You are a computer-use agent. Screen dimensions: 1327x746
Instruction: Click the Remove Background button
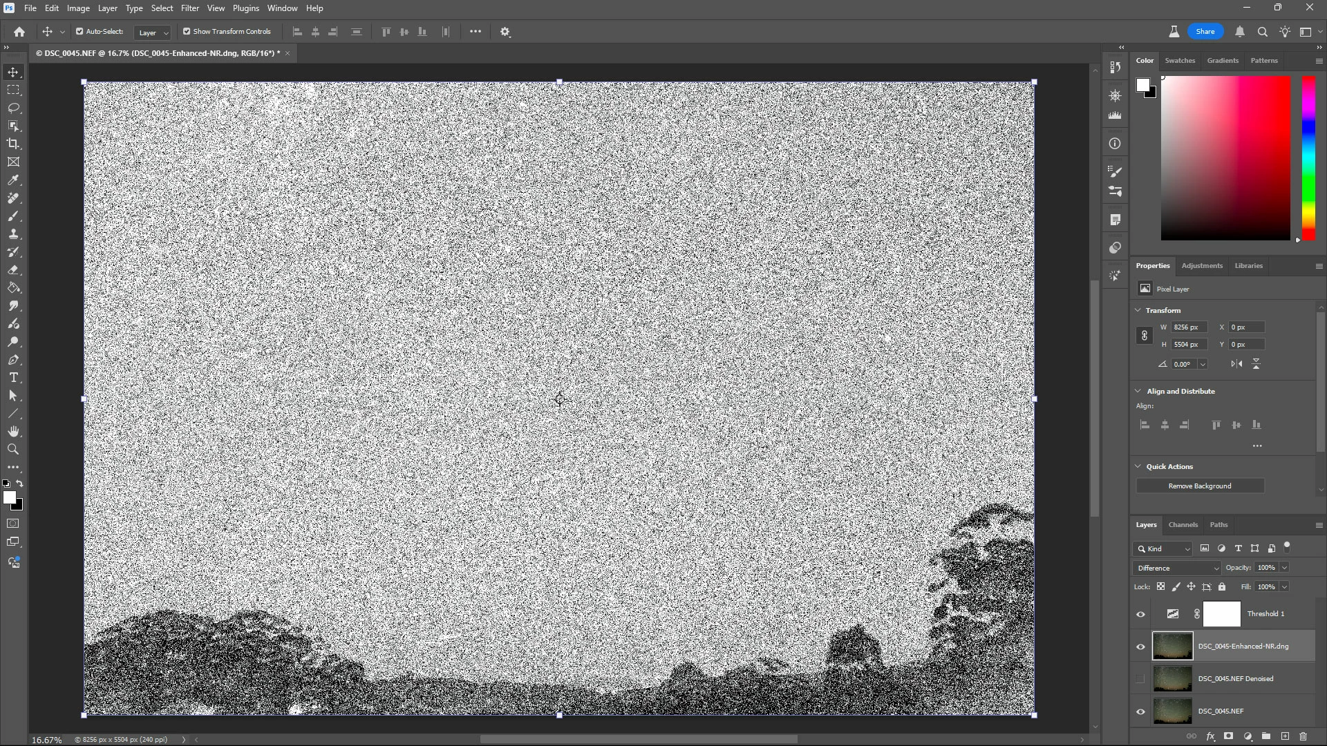1199,486
